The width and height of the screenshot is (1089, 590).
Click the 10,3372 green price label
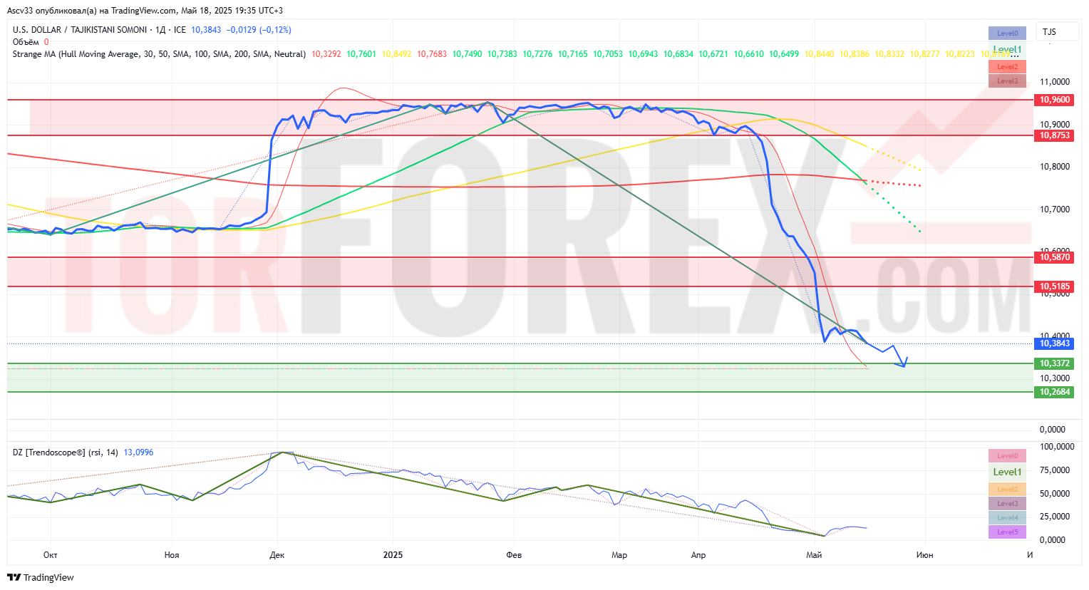[x=1054, y=363]
